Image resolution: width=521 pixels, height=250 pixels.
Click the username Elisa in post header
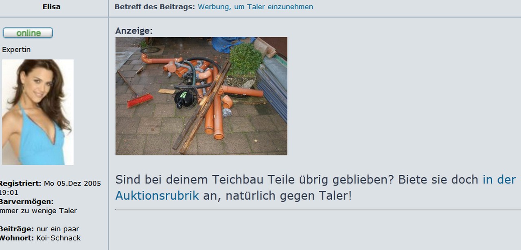coord(51,7)
